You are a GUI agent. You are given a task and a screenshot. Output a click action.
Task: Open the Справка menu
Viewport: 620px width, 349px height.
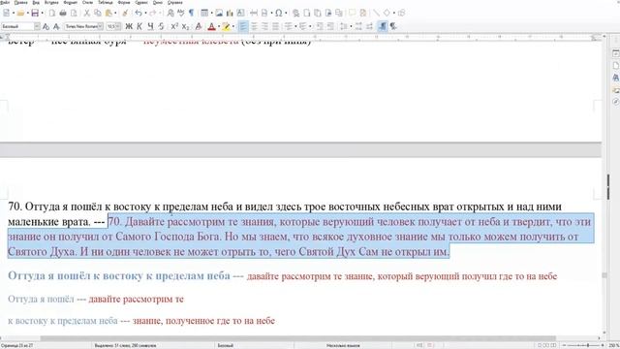[174, 2]
